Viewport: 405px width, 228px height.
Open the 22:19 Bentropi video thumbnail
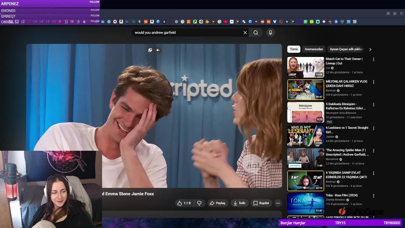click(306, 181)
